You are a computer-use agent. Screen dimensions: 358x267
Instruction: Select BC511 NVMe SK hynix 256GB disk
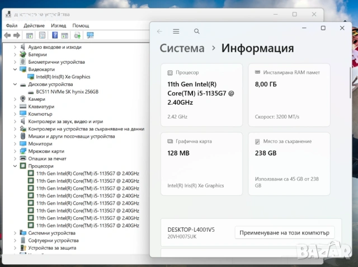pos(67,92)
